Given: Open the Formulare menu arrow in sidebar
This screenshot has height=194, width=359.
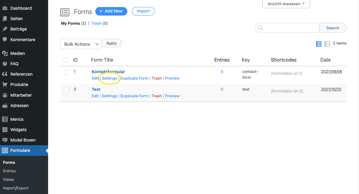Looking at the screenshot, I should pos(46,150).
